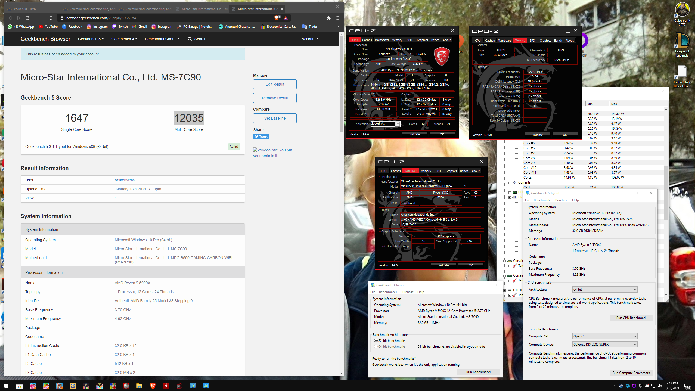Select 64-bit benchmarks radio button

tap(376, 347)
